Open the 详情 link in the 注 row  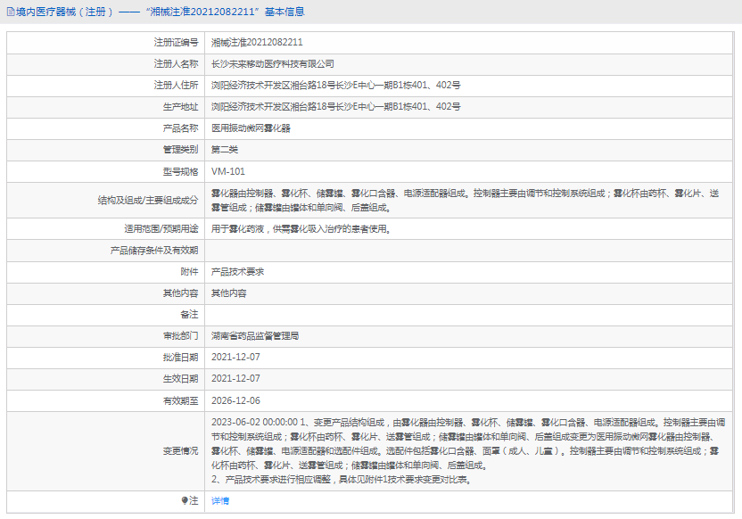point(220,500)
